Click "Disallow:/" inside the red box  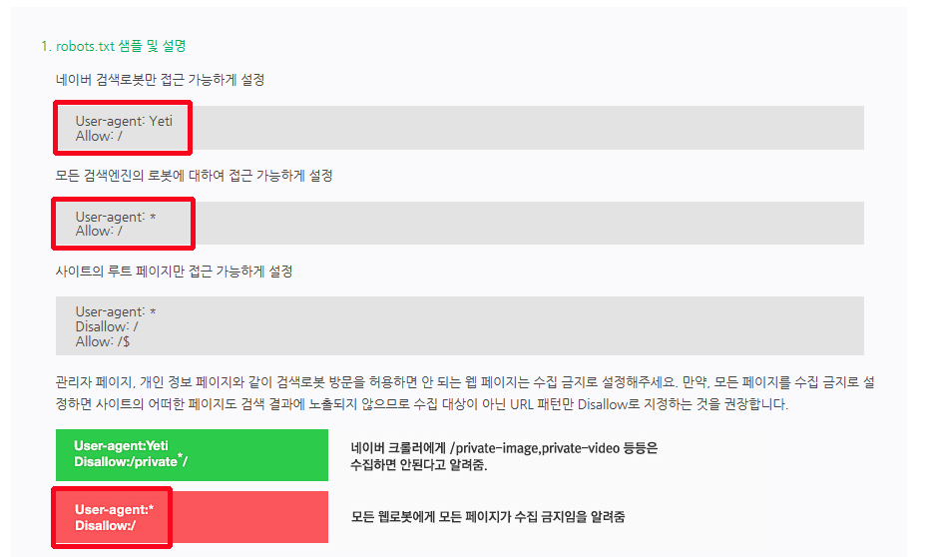click(x=105, y=525)
